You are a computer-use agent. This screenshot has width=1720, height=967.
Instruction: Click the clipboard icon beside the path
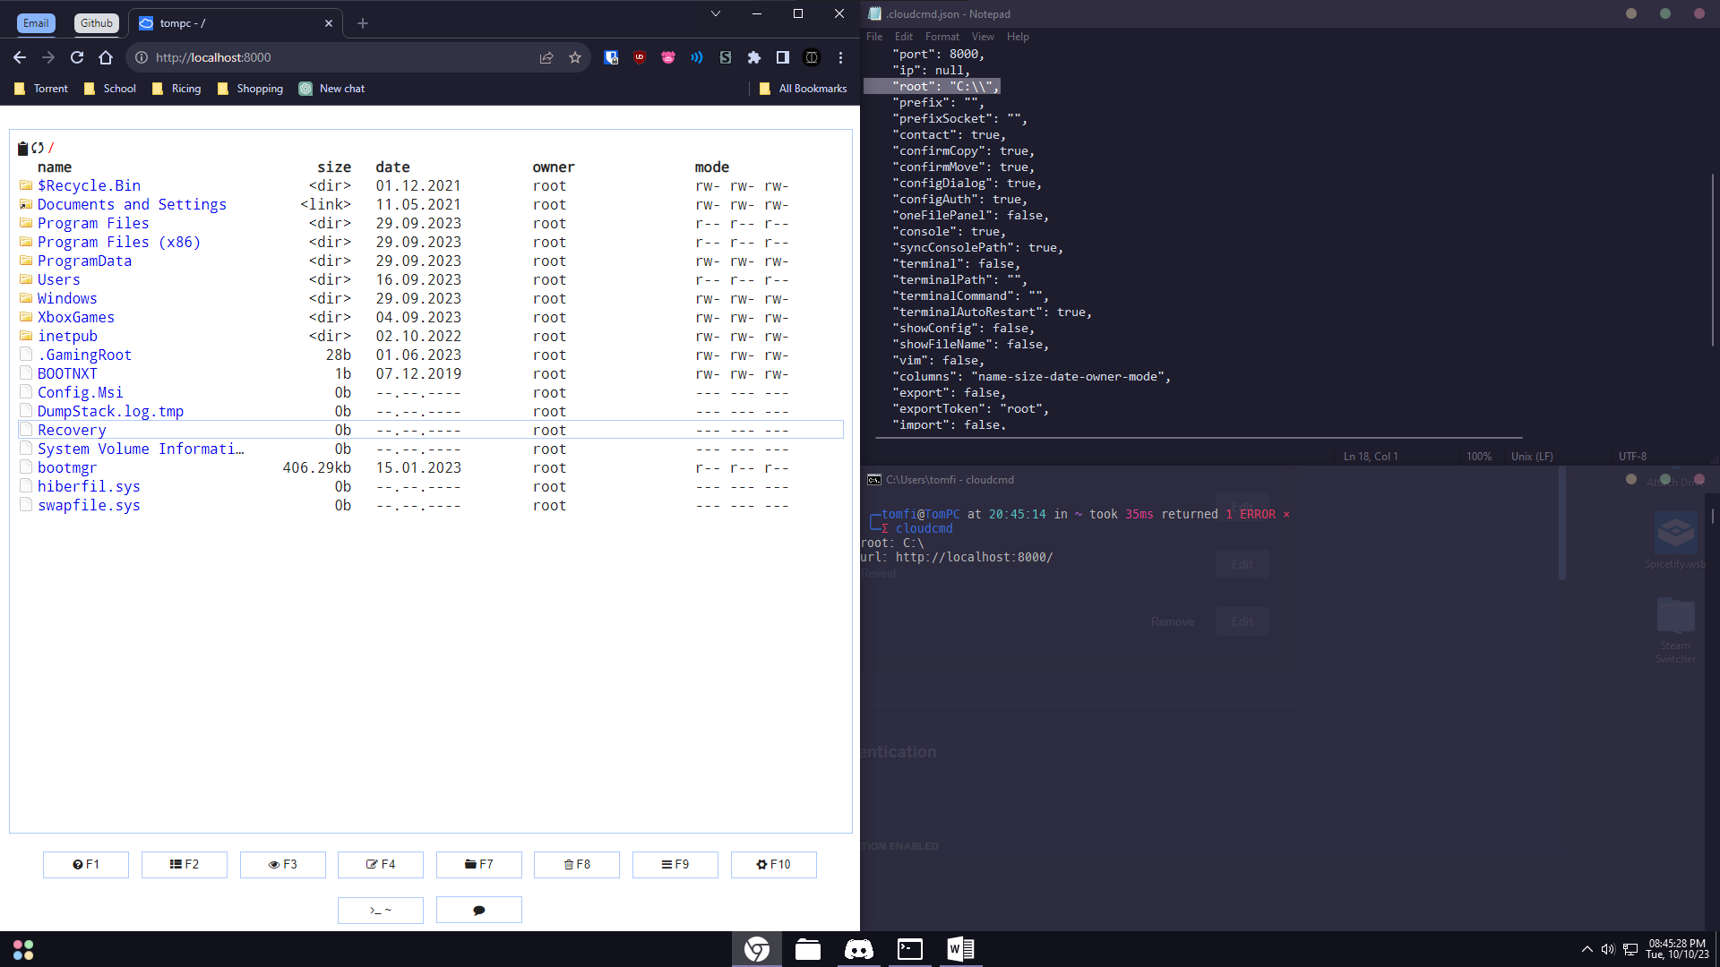coord(21,148)
